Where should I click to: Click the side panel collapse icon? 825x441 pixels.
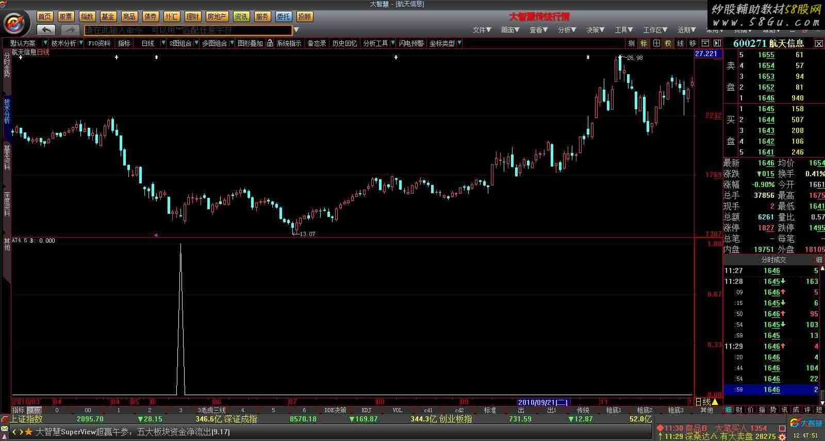[x=717, y=43]
